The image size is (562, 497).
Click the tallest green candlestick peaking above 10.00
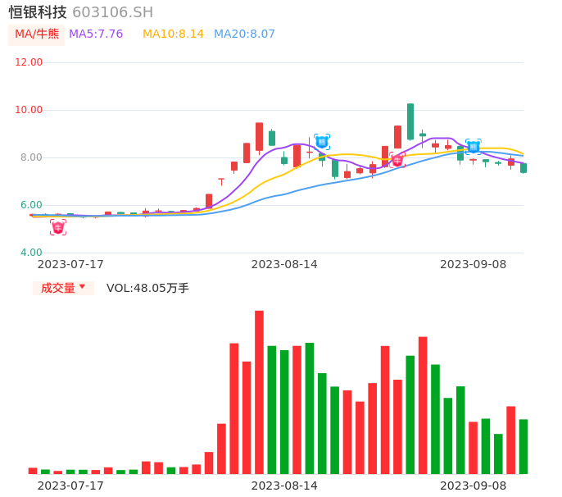[410, 121]
